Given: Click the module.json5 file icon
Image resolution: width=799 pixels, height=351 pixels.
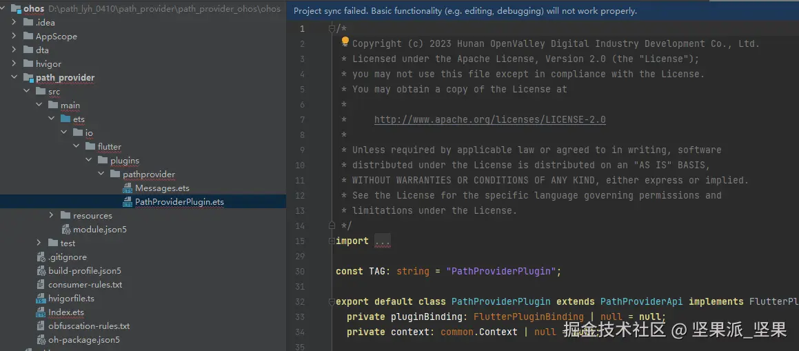Looking at the screenshot, I should tap(65, 229).
